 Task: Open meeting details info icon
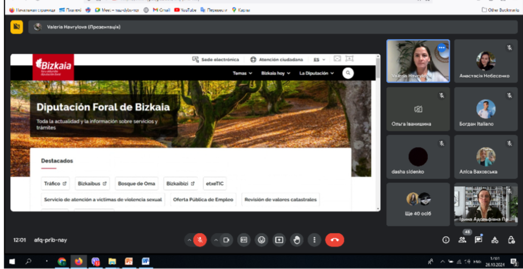tap(446, 240)
